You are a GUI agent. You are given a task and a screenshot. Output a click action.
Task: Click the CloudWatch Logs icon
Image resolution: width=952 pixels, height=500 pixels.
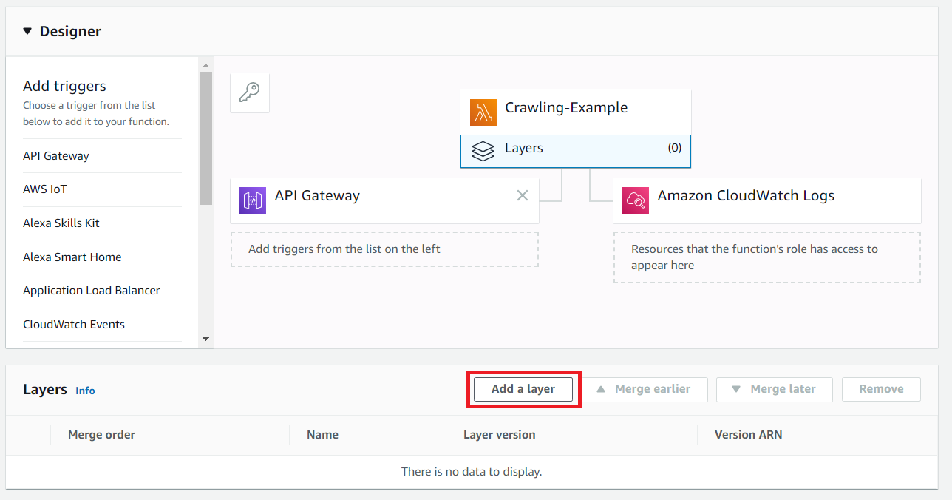pyautogui.click(x=636, y=200)
